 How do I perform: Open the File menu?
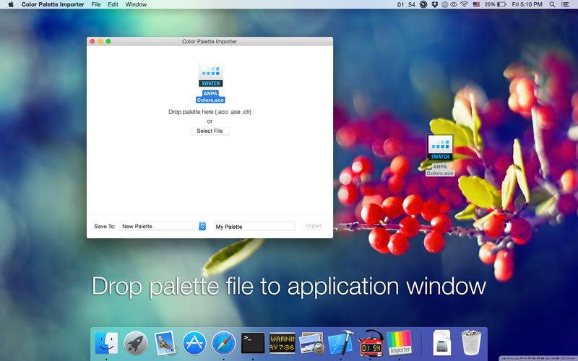coord(96,4)
